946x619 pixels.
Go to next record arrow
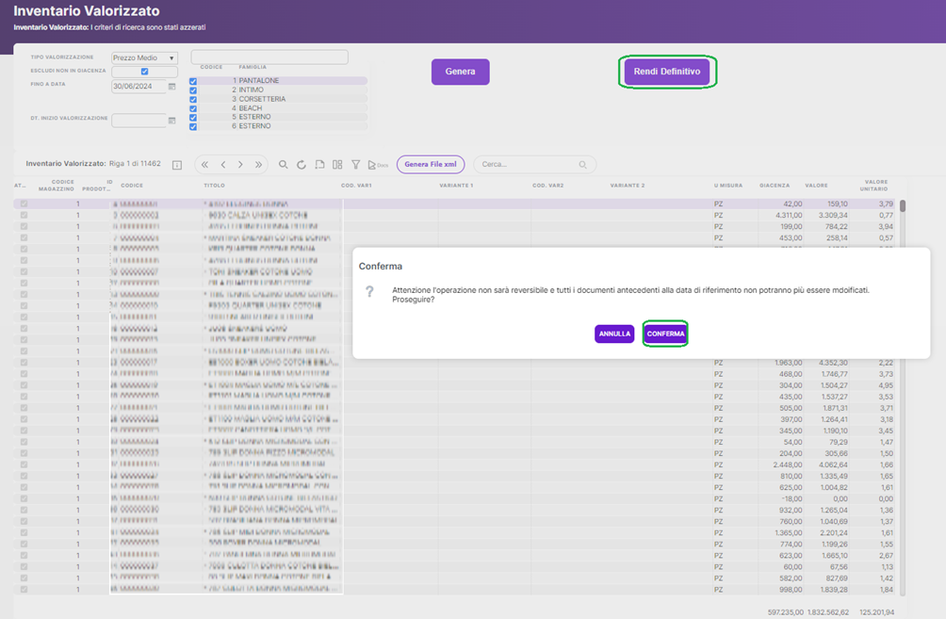[240, 165]
